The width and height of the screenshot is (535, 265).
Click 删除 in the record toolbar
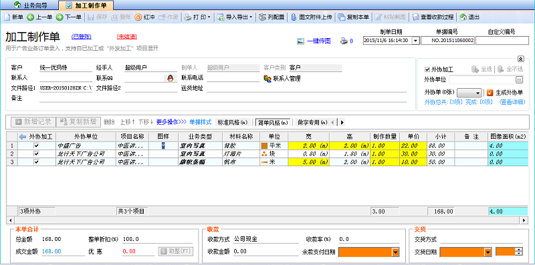109,122
